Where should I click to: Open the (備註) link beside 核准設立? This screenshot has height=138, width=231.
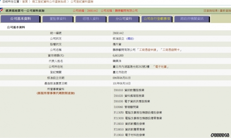pos(130,39)
